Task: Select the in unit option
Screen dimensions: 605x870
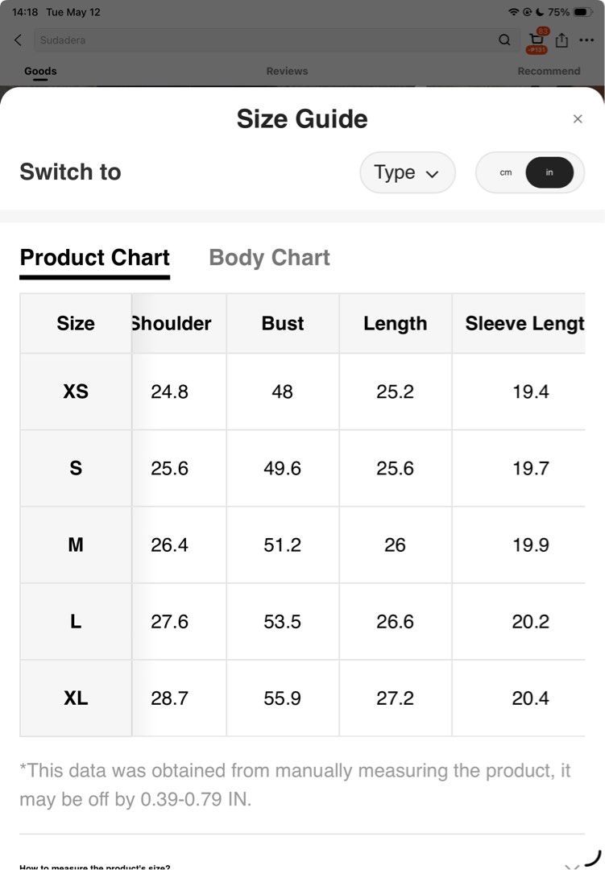Action: pyautogui.click(x=549, y=172)
